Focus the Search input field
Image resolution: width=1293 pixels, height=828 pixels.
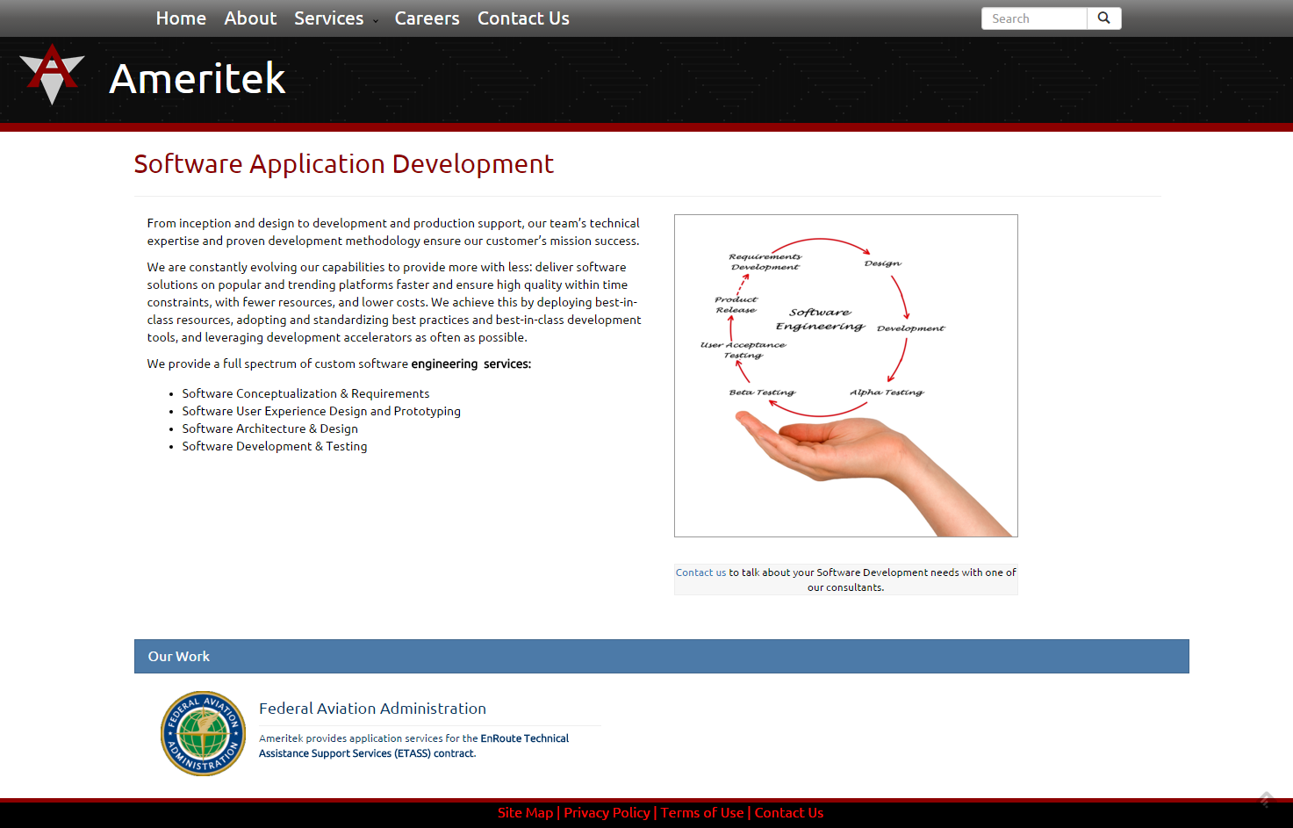click(1034, 18)
